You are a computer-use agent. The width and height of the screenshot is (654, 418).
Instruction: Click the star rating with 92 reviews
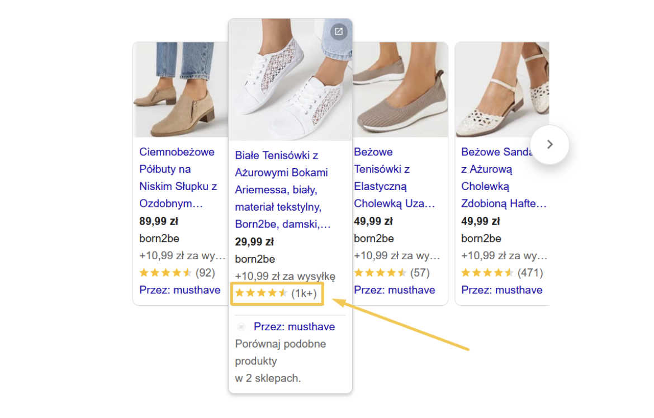[177, 273]
